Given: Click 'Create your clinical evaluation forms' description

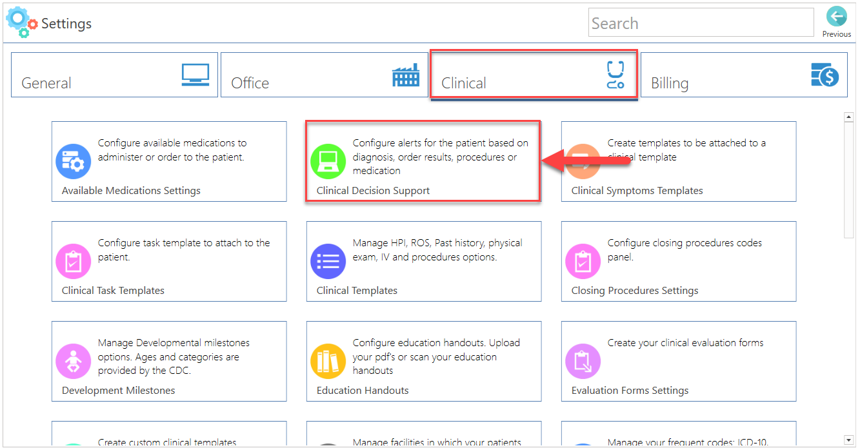Looking at the screenshot, I should tap(685, 343).
